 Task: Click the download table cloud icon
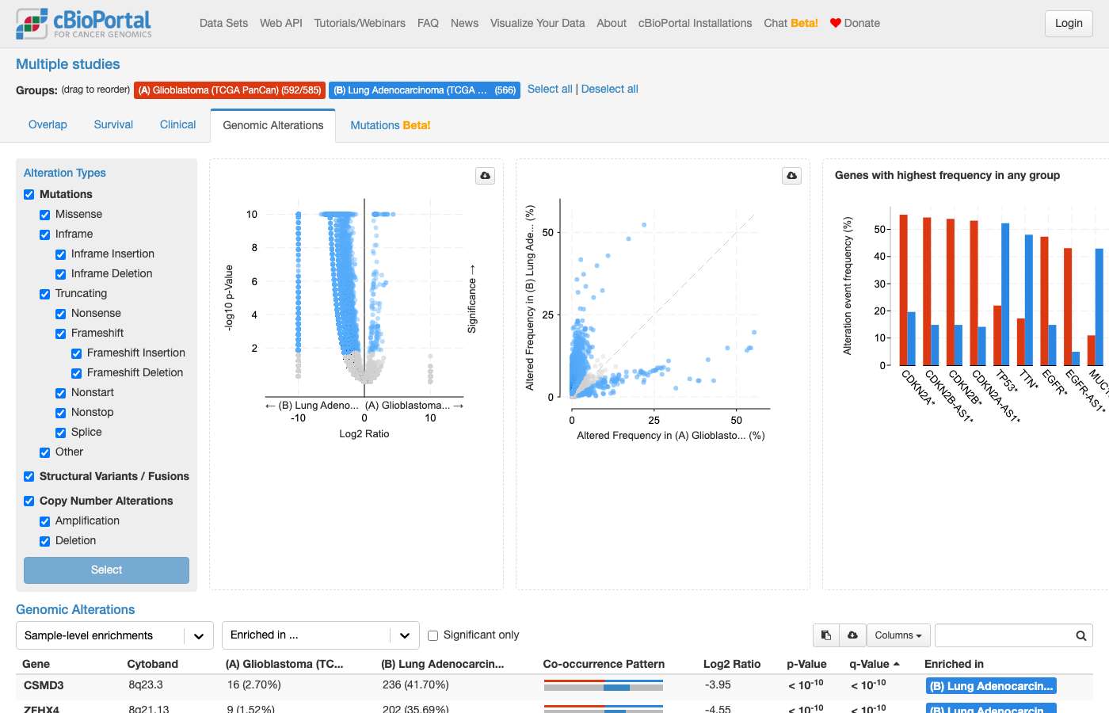click(x=852, y=635)
